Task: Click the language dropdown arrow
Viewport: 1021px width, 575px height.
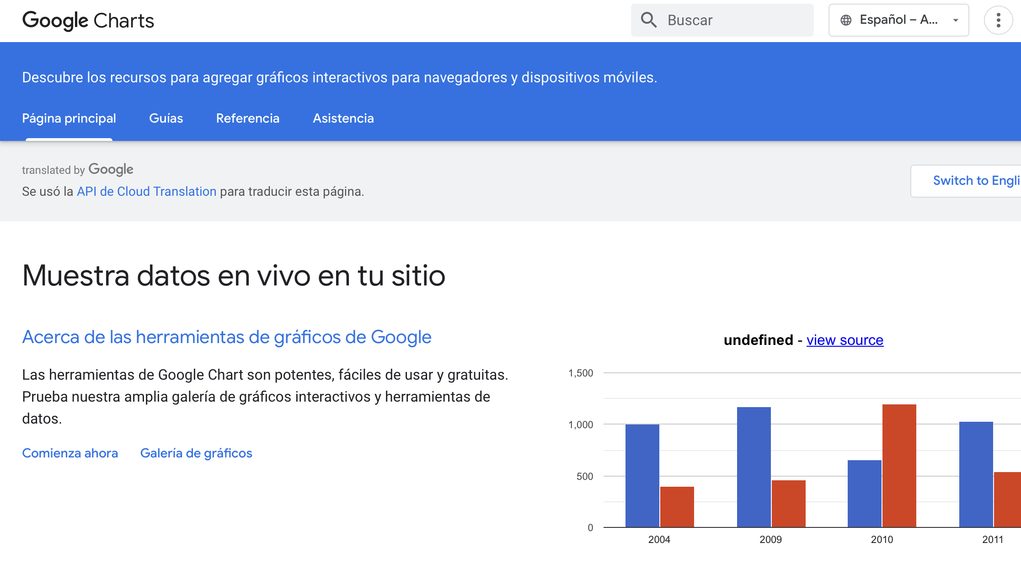Action: pyautogui.click(x=955, y=20)
